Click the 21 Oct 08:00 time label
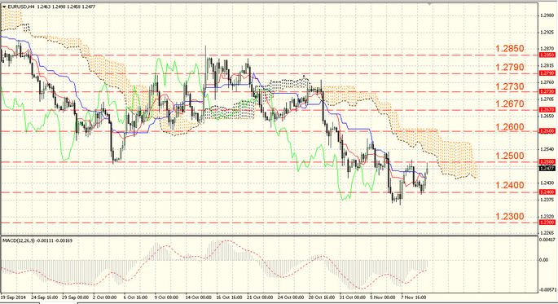Image resolution: width=558 pixels, height=304 pixels. click(x=260, y=297)
